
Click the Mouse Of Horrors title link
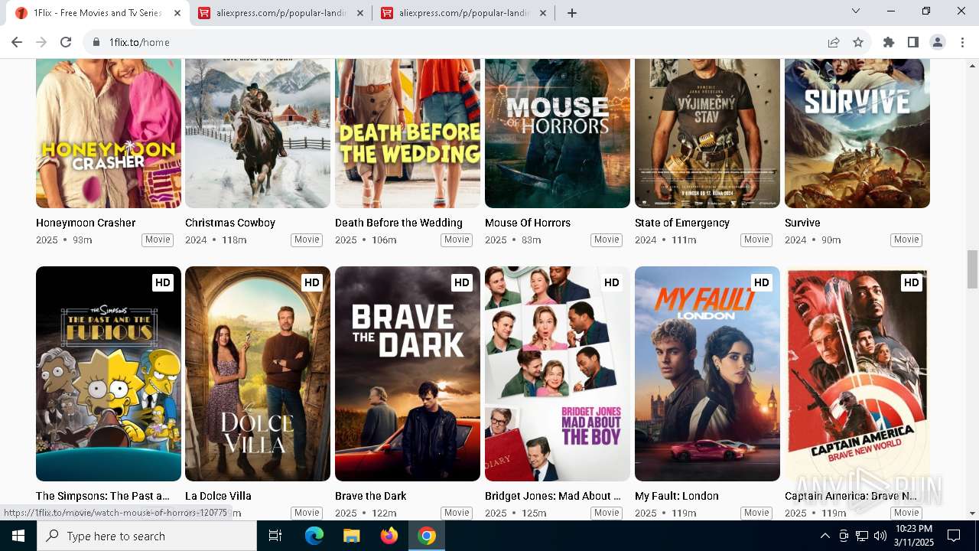pos(528,223)
